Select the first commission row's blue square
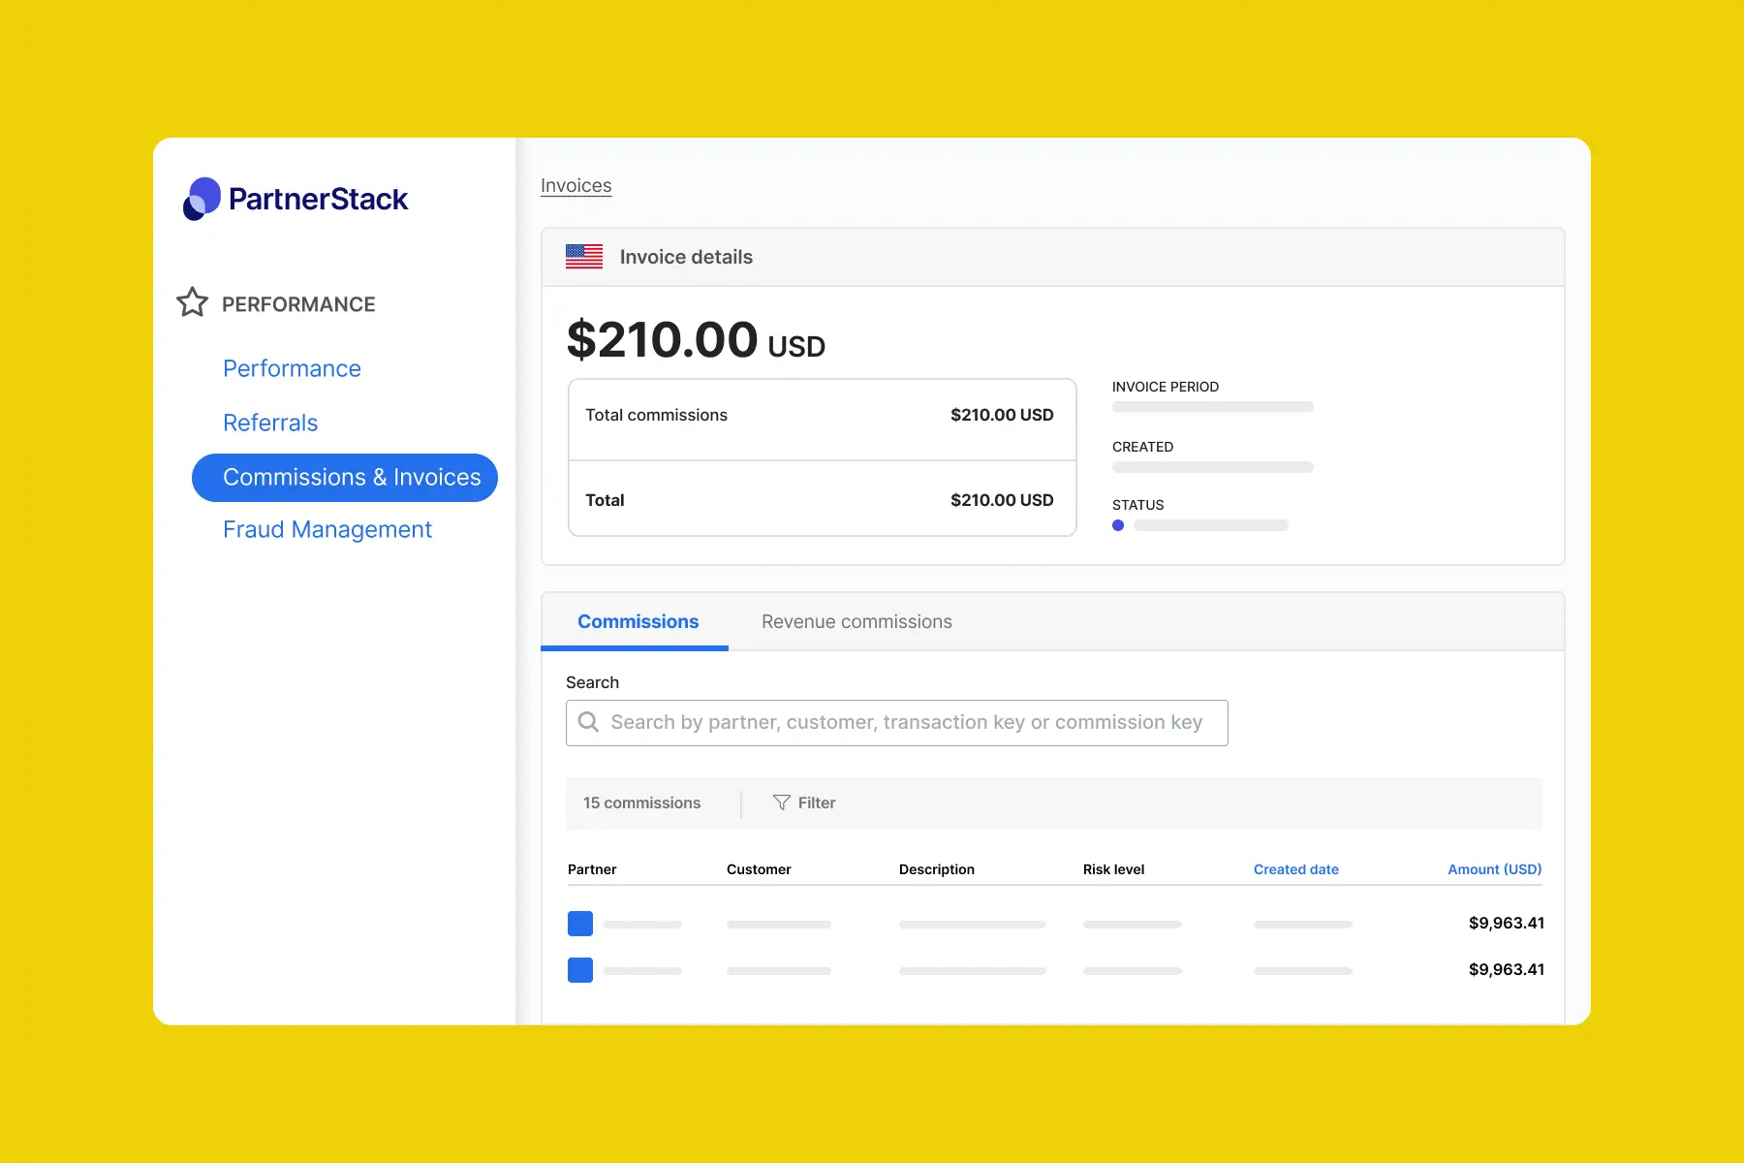 580,924
